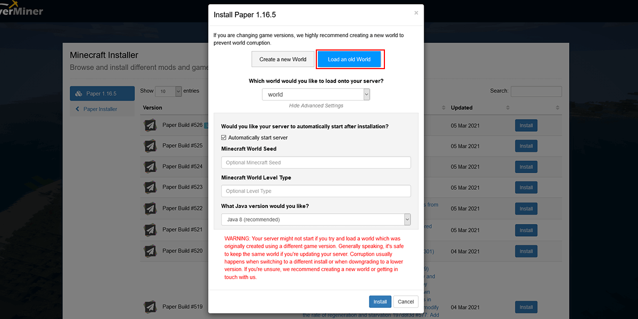The image size is (638, 319).
Task: Click the Paper Build #526 icon
Action: [x=149, y=125]
